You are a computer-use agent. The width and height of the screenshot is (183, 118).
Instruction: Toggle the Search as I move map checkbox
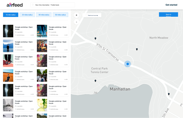click(x=86, y=15)
